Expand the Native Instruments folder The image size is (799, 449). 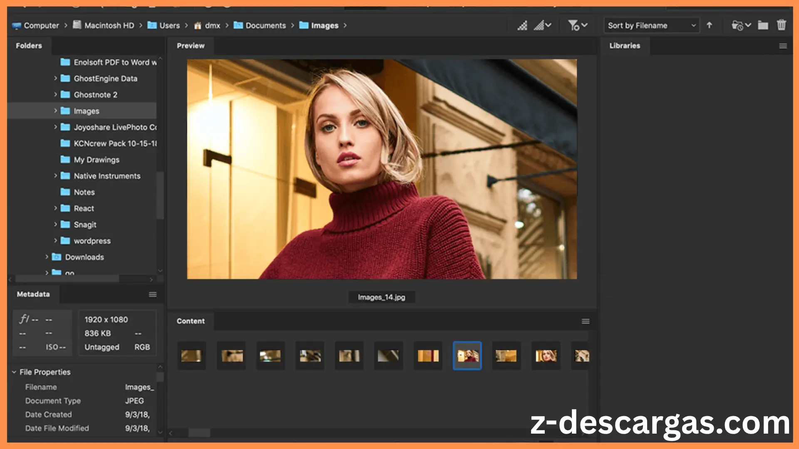pyautogui.click(x=55, y=175)
